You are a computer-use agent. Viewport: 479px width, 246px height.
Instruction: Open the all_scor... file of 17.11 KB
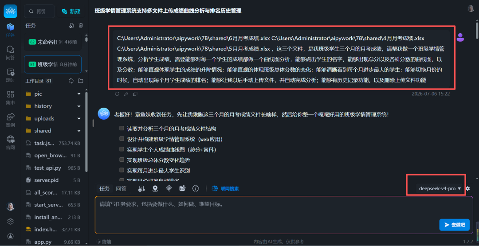tap(54, 192)
